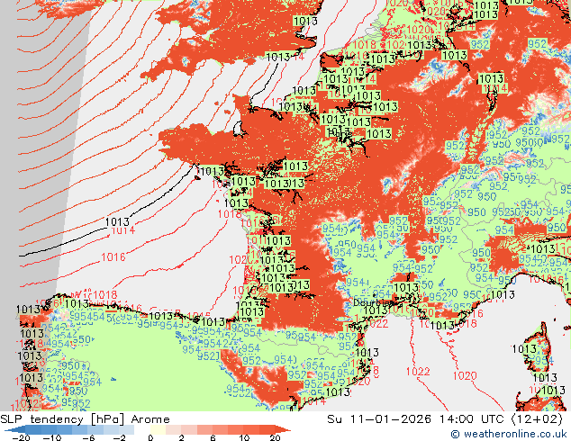This screenshot has width=571, height=441.
Task: Click the '-2' legend scale value
Action: (x=119, y=437)
